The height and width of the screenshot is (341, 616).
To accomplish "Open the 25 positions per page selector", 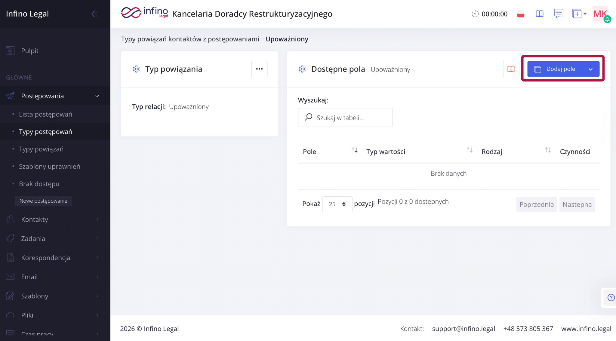I will (337, 204).
